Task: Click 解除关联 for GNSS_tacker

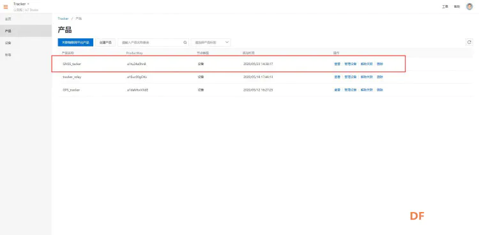Action: coord(367,64)
